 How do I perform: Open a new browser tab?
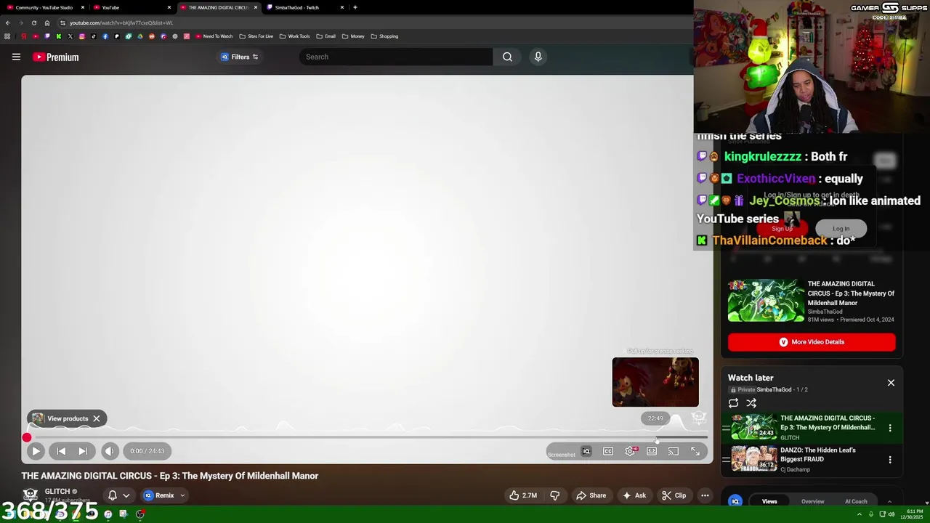(x=355, y=7)
